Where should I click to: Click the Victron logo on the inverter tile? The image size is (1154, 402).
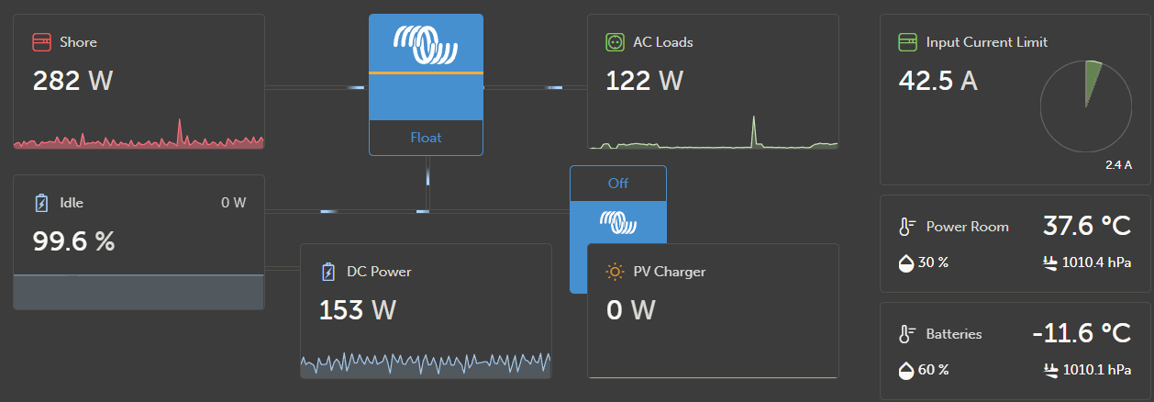426,45
